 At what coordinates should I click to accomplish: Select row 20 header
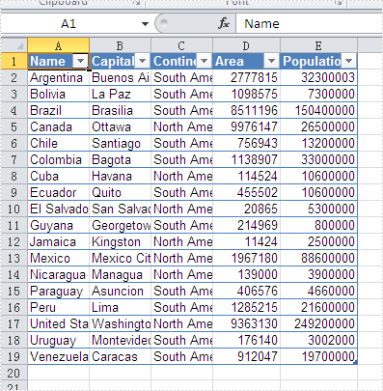(x=14, y=373)
